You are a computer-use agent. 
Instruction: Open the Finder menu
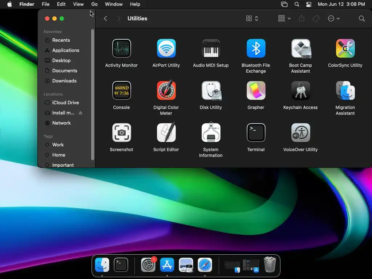27,4
